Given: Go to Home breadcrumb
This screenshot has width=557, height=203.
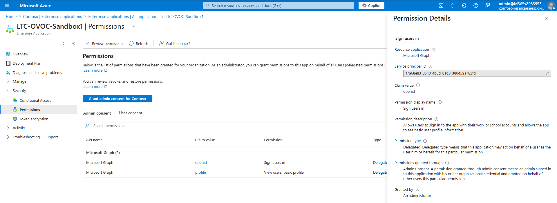Looking at the screenshot, I should [x=11, y=17].
